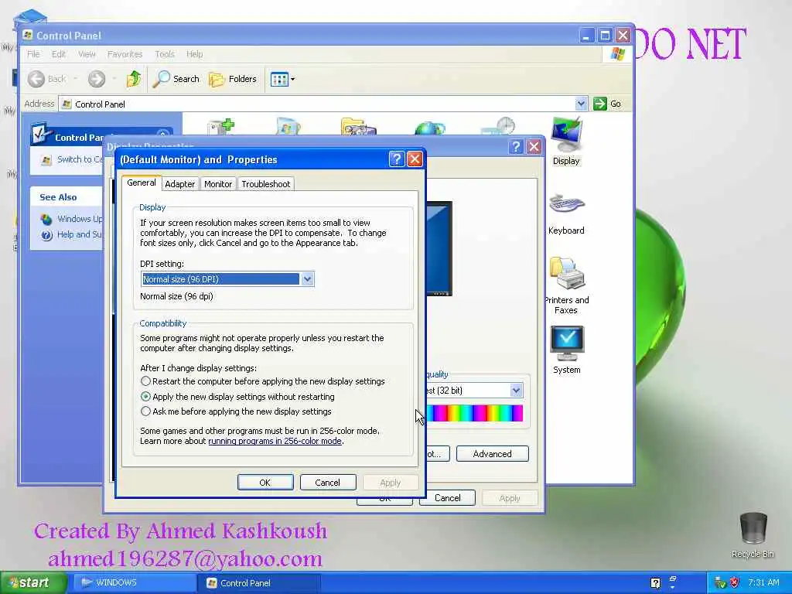
Task: Click the Forward toolbar arrow icon
Action: tap(97, 79)
